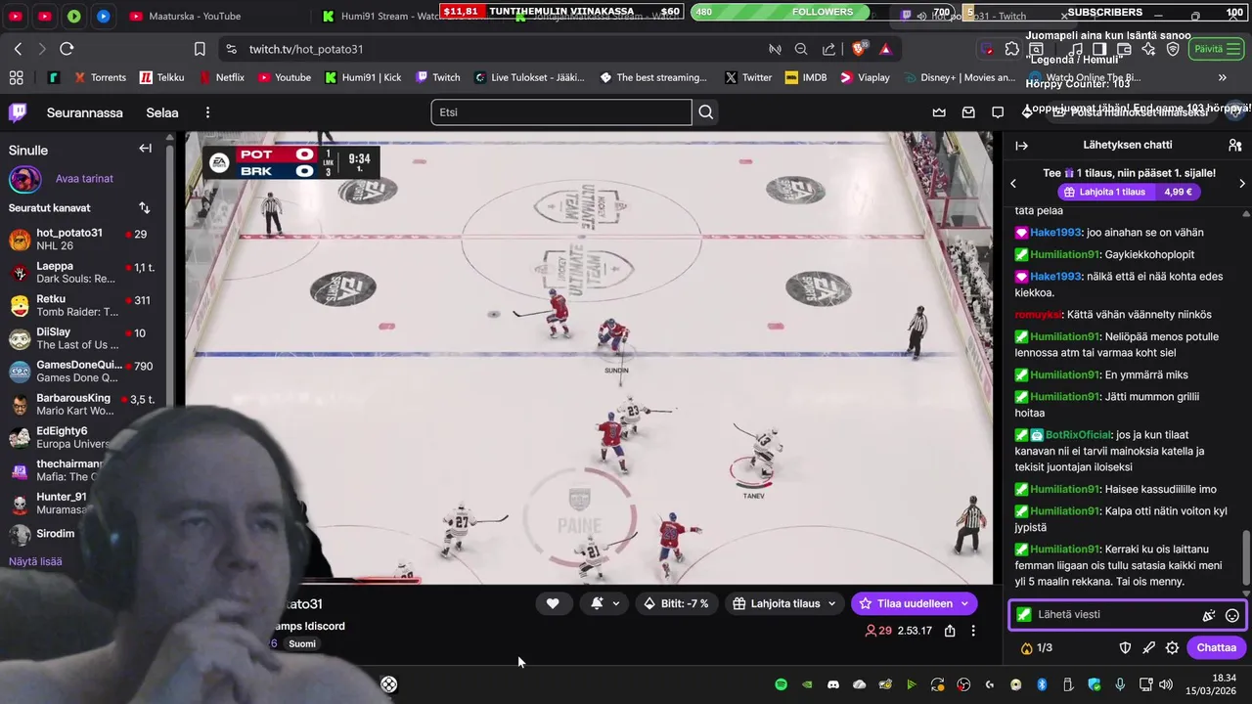Open the IMDB bookmark
The height and width of the screenshot is (704, 1252).
806,77
